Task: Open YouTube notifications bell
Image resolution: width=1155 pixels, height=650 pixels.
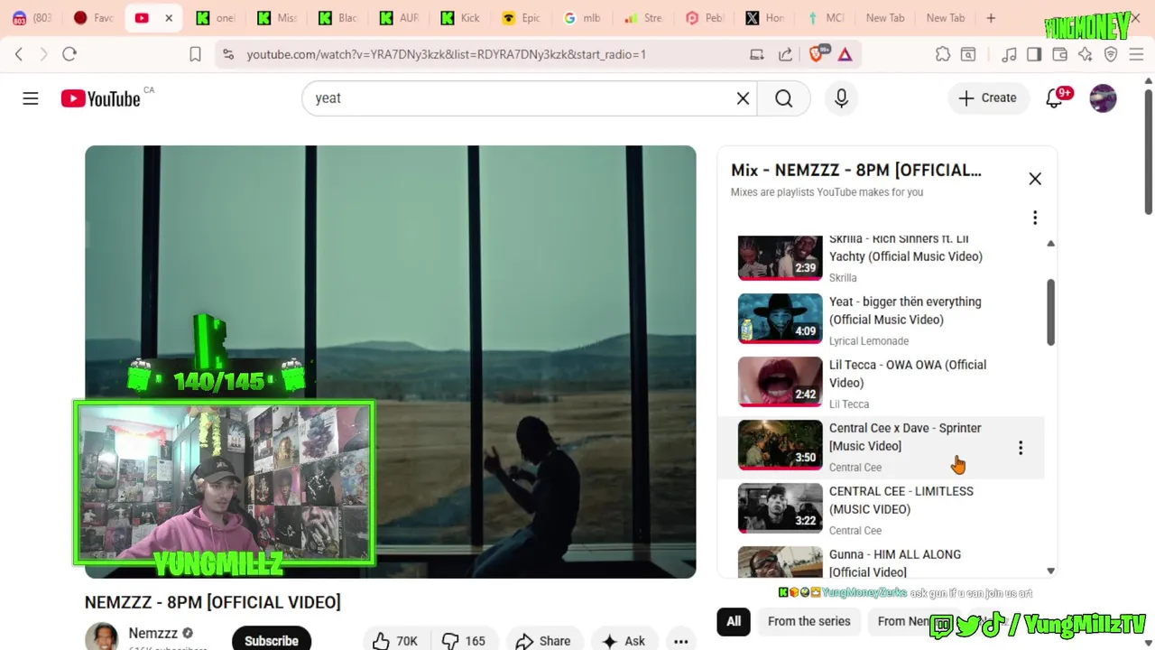Action: (1054, 98)
